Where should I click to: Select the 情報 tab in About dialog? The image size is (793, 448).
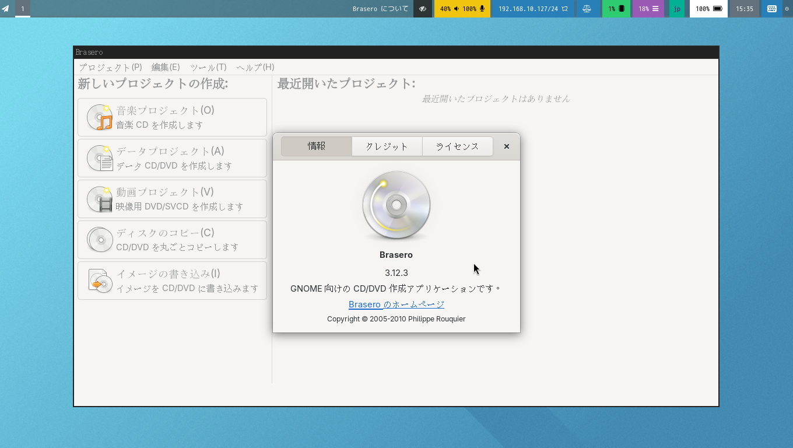click(x=317, y=146)
